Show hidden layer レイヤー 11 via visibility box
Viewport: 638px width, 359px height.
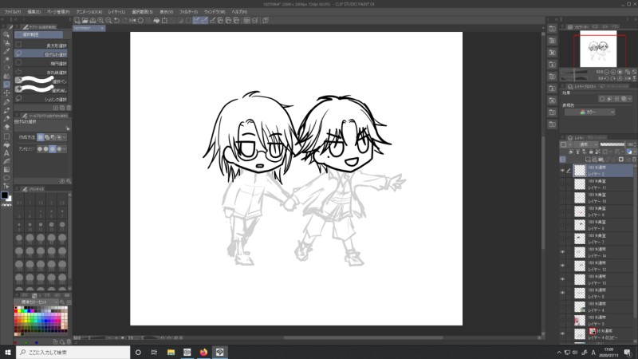tap(563, 184)
